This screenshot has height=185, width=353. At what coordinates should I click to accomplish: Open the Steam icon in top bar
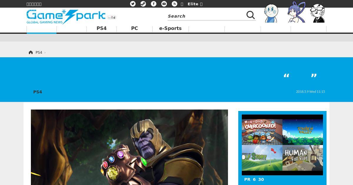pos(143,4)
